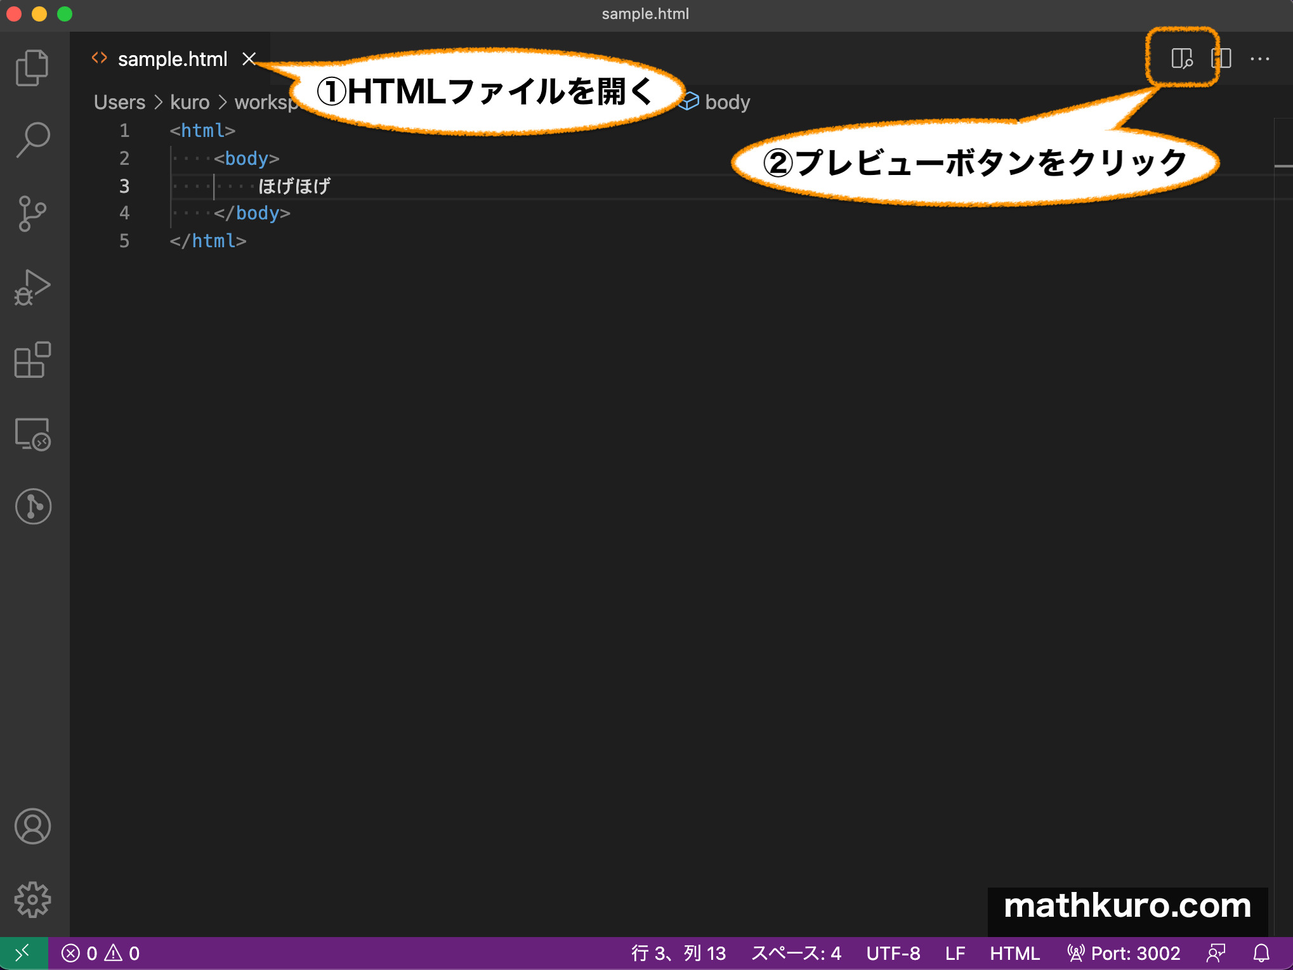
Task: Click line number 1 in gutter
Action: coord(124,131)
